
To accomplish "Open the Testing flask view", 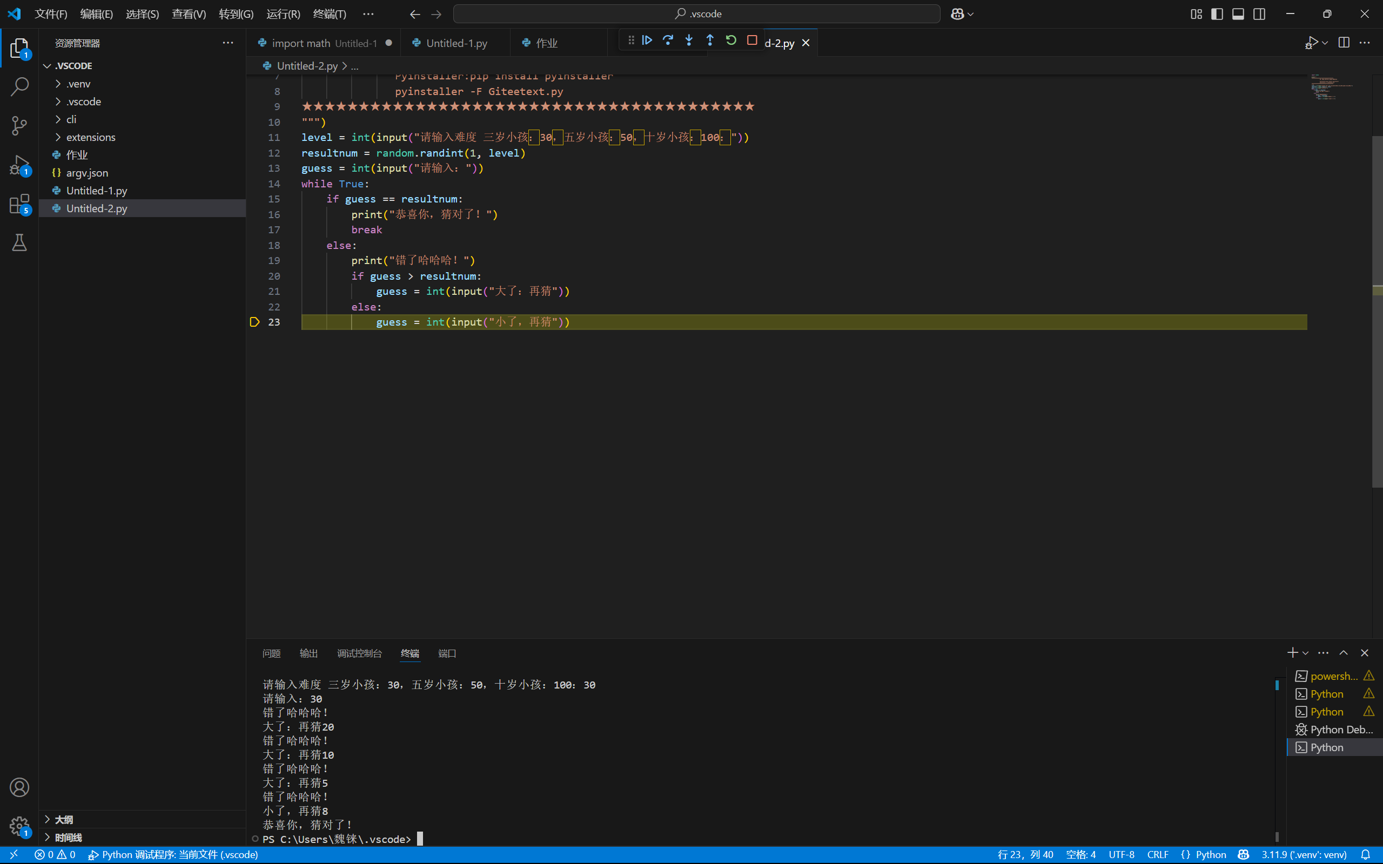I will click(19, 243).
